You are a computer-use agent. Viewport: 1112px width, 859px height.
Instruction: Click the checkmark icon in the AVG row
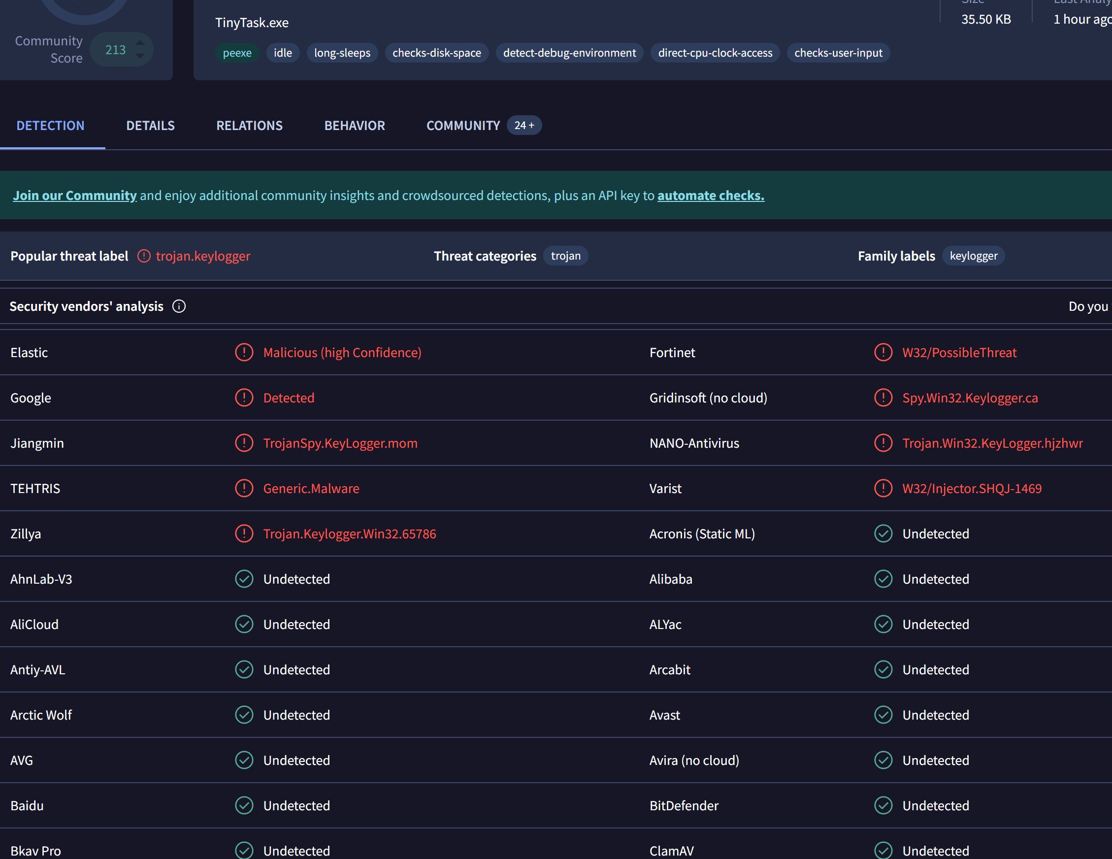(x=244, y=760)
